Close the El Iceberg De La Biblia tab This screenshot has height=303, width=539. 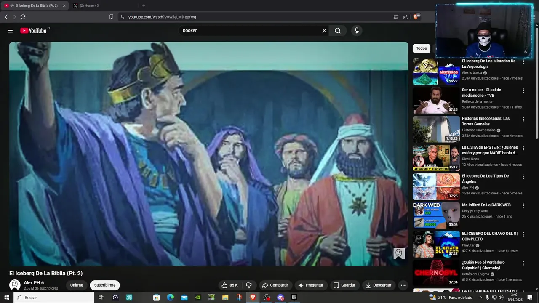point(64,5)
